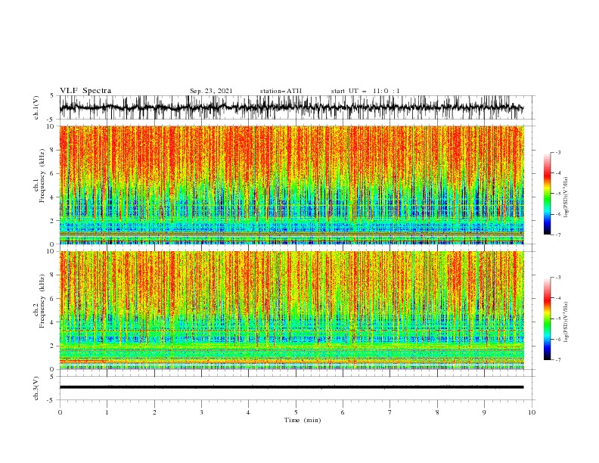Click time axis tick label '5'
The image size is (599, 463).
296,412
